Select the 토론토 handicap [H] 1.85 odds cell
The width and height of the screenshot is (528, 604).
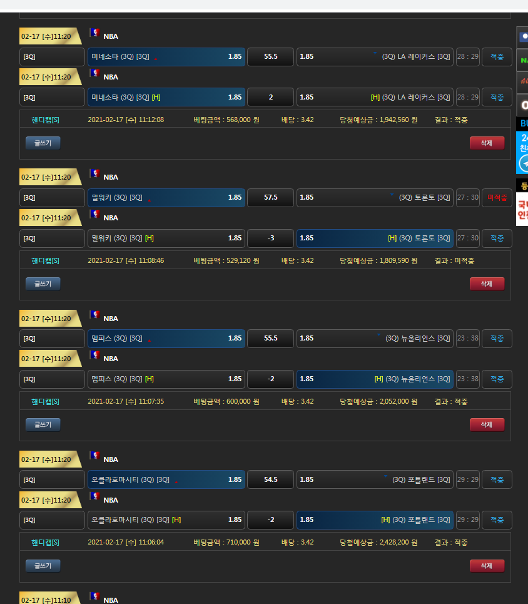pyautogui.click(x=374, y=238)
